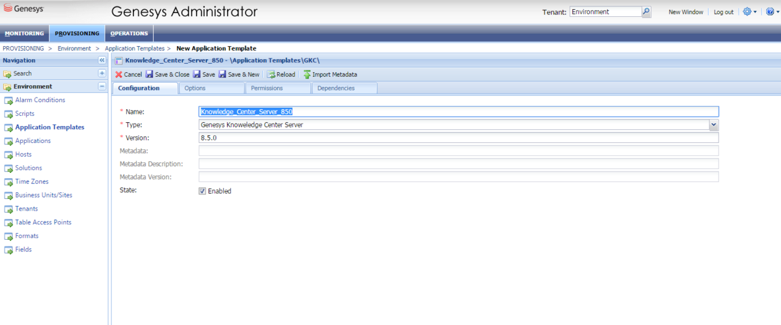Click the template window title icon
781x325 pixels.
[x=118, y=60]
